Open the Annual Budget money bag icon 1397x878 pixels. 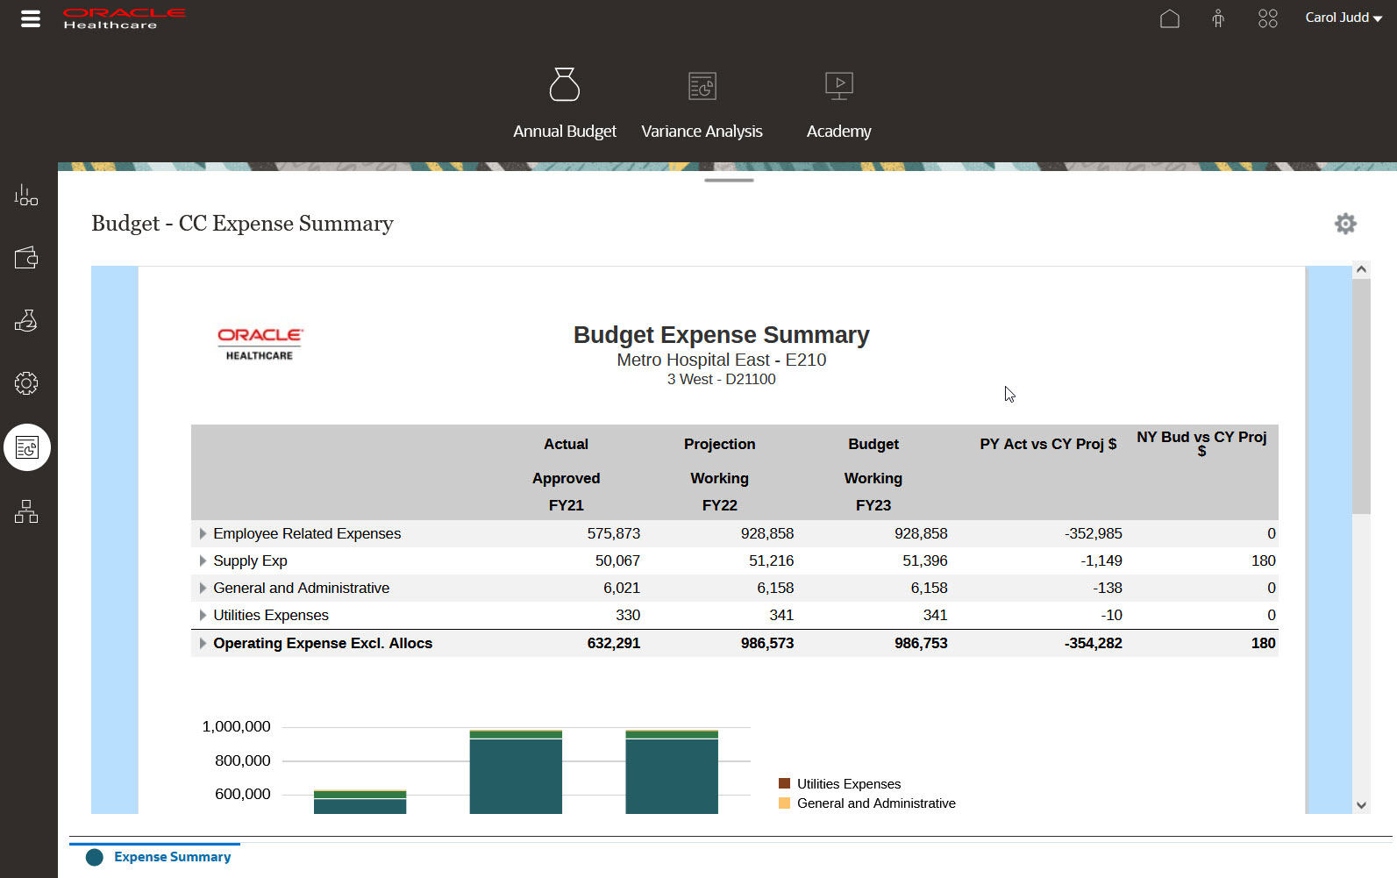point(564,86)
